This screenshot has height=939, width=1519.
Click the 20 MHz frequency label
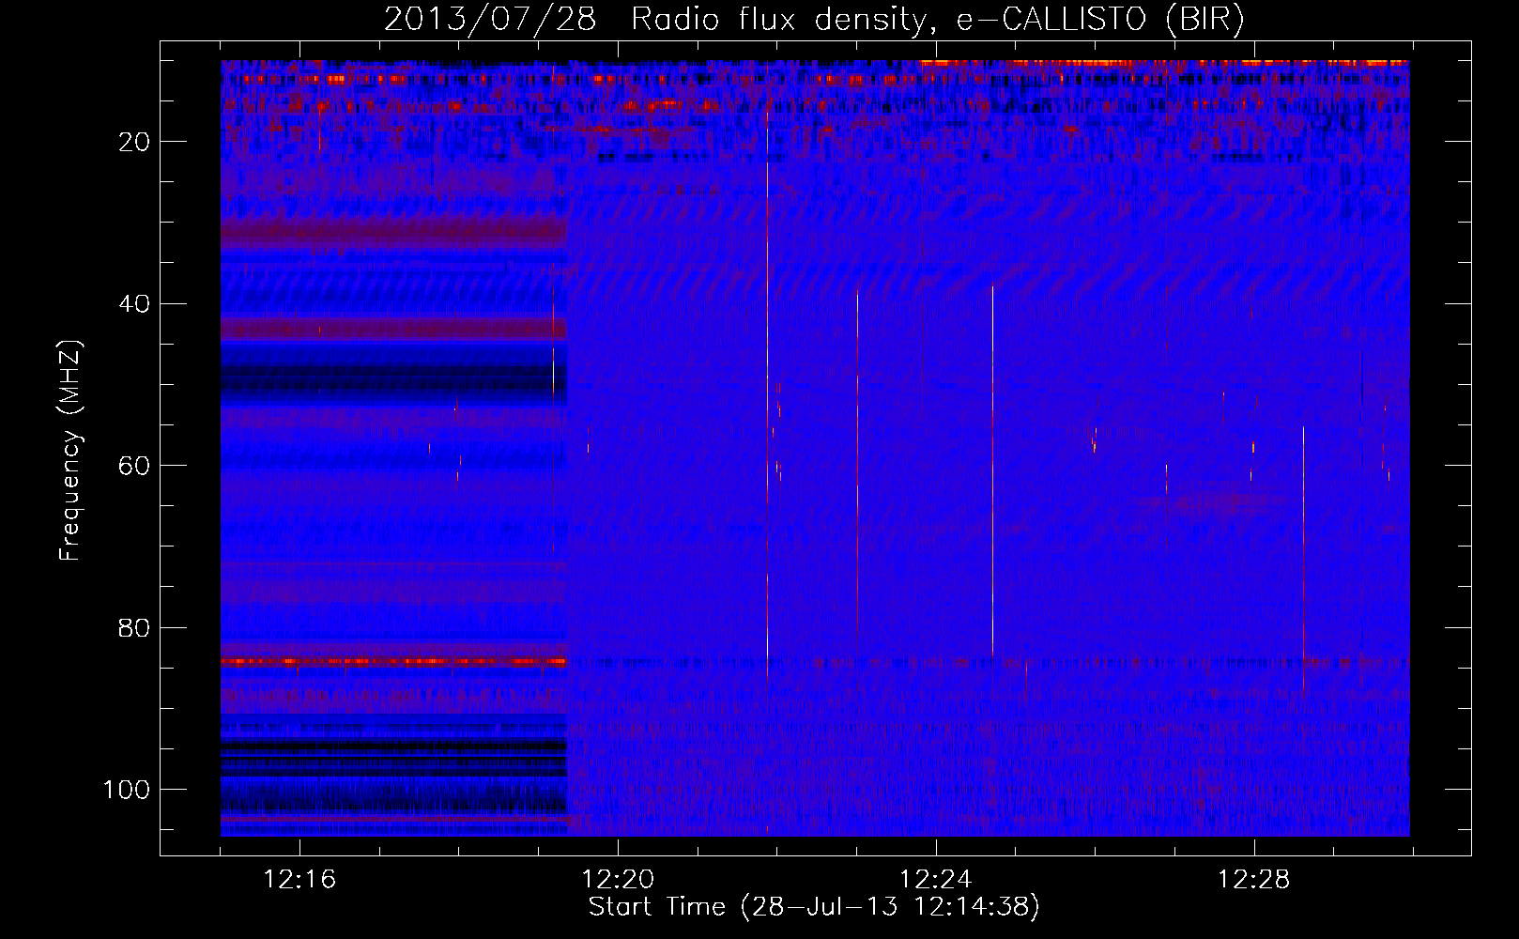click(x=135, y=142)
